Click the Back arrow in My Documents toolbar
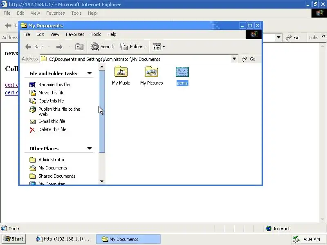Screen dimensions: 327x245 28,47
